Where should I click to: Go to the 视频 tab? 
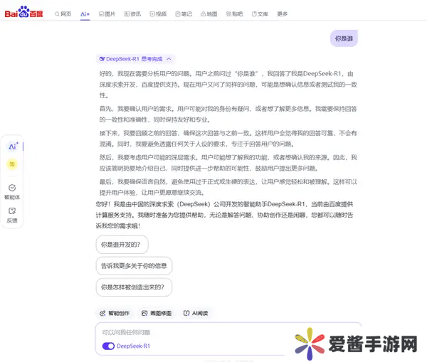(x=158, y=14)
